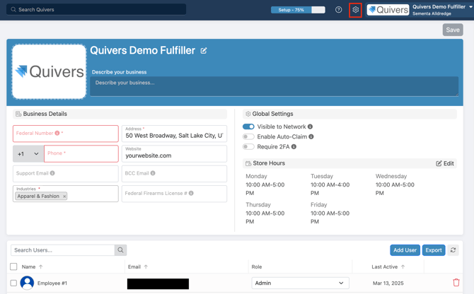This screenshot has height=294, width=474.
Task: Remove the Apparel & Fashion industry tag
Action: (x=64, y=196)
